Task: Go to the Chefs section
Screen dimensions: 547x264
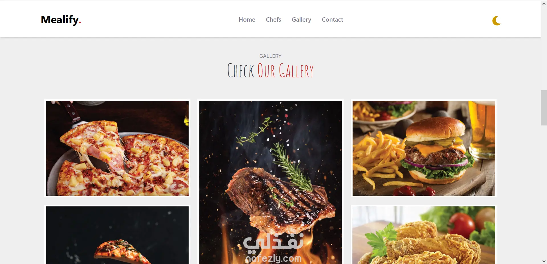Action: click(x=273, y=20)
